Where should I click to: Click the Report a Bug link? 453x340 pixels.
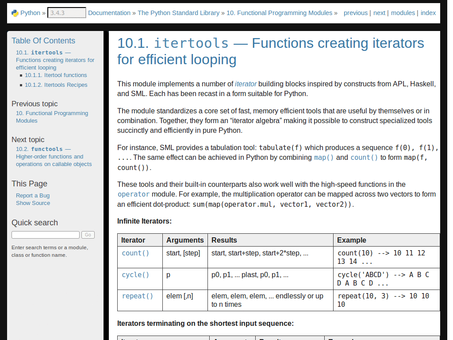(x=33, y=196)
